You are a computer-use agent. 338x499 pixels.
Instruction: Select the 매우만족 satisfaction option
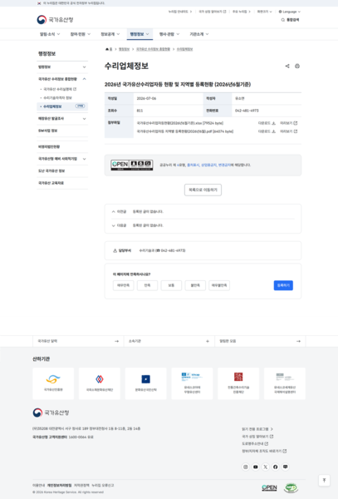point(123,285)
